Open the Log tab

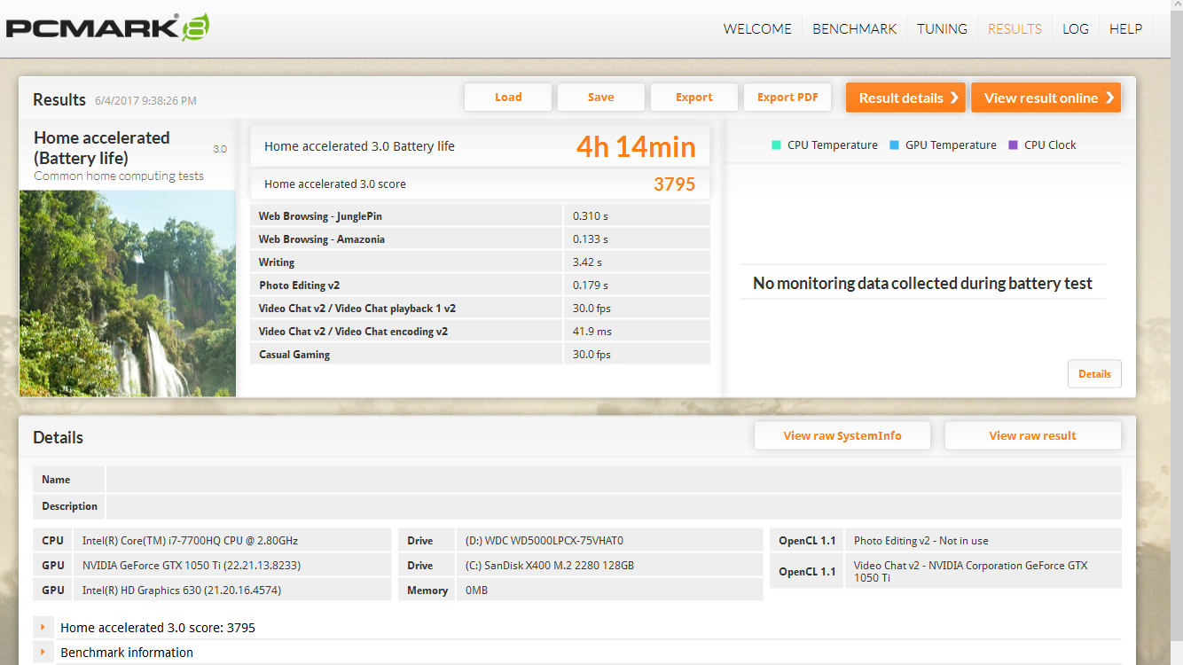pos(1075,28)
